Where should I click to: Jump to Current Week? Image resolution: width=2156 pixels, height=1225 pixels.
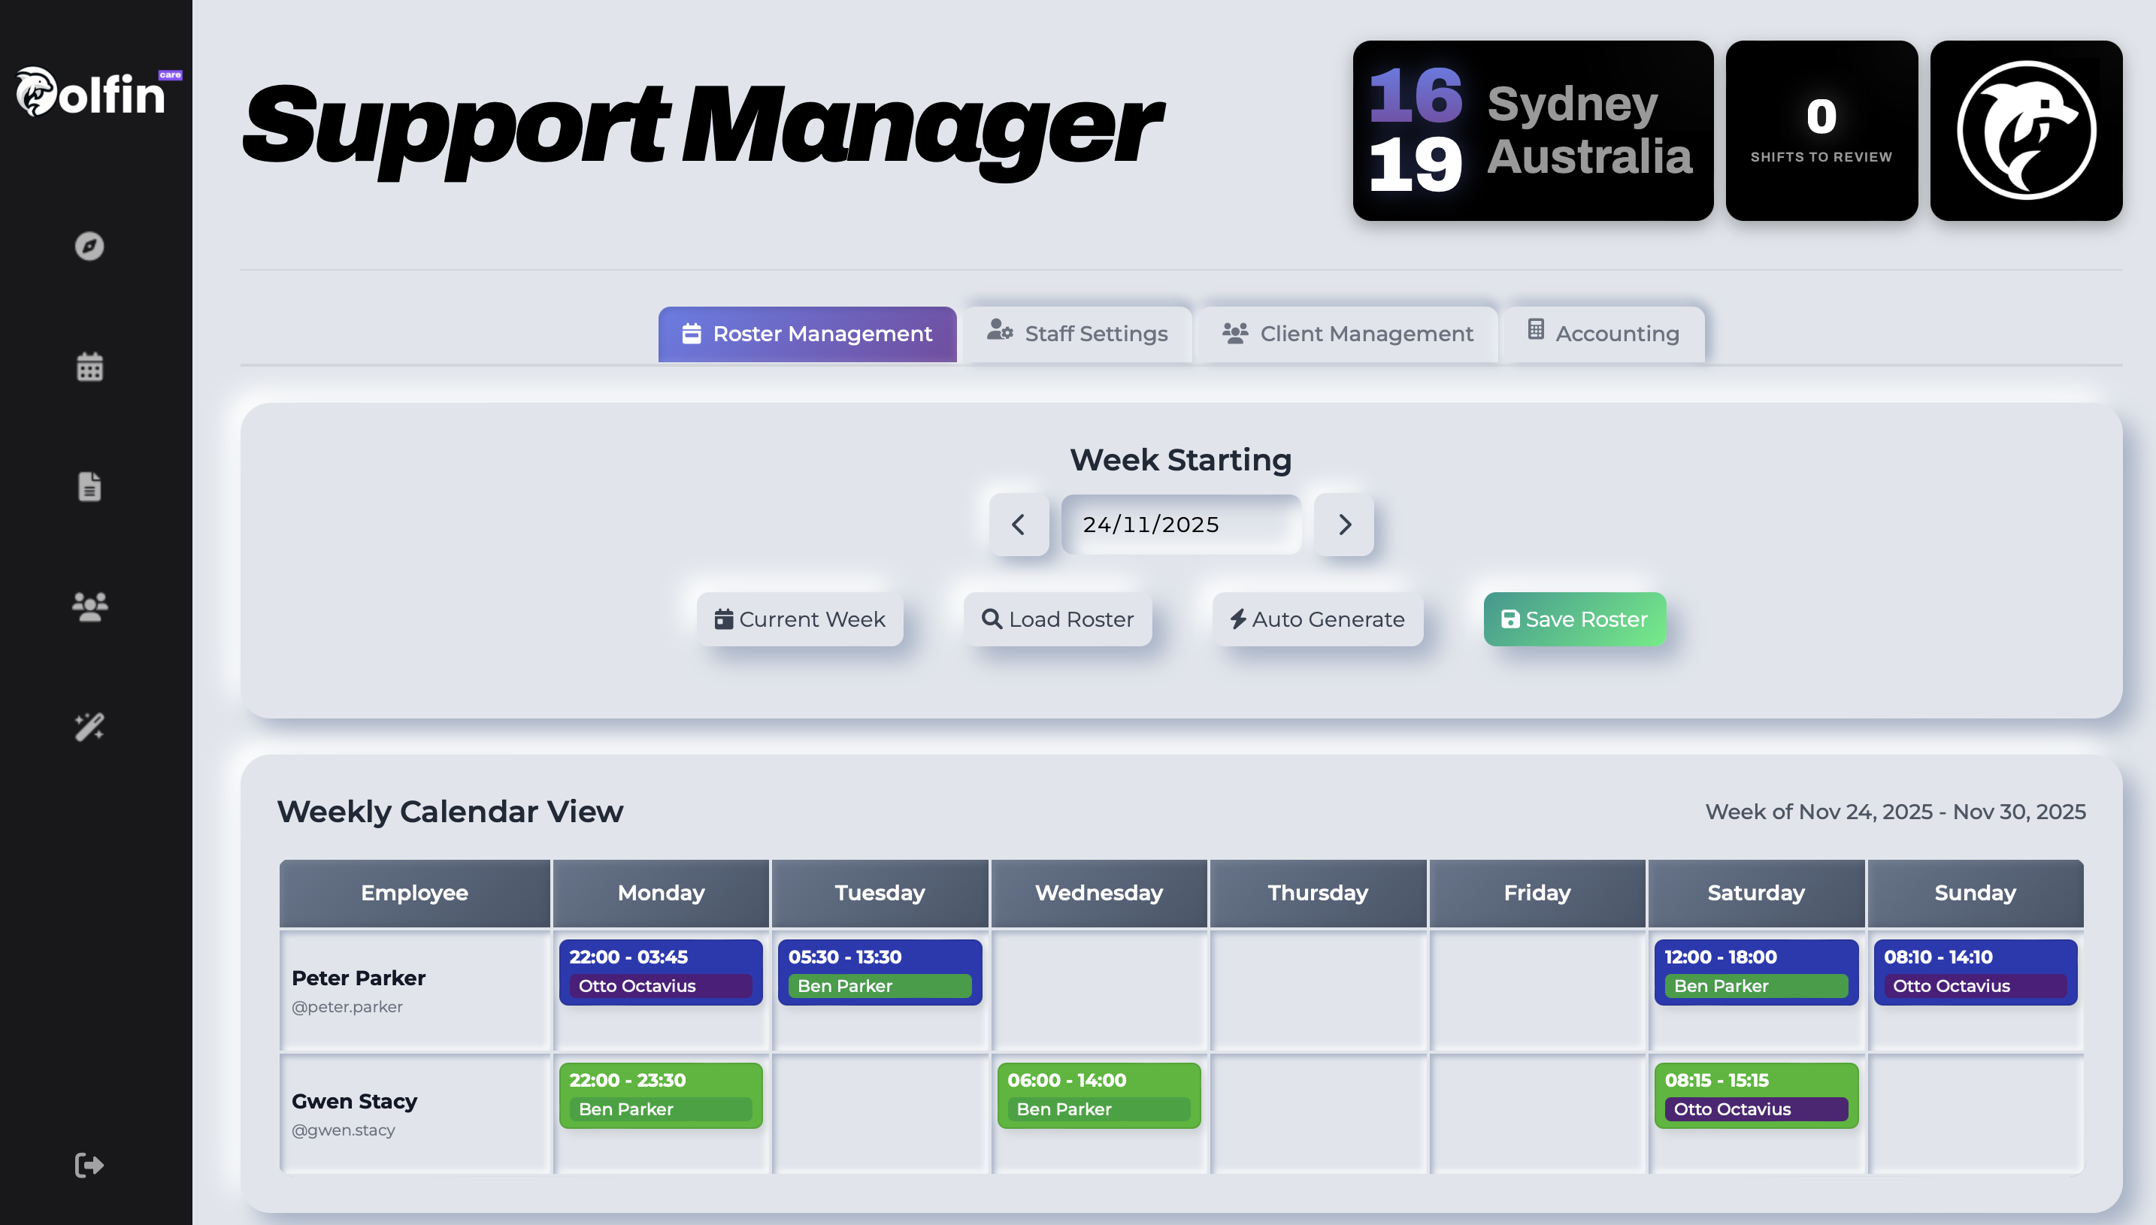(x=799, y=619)
